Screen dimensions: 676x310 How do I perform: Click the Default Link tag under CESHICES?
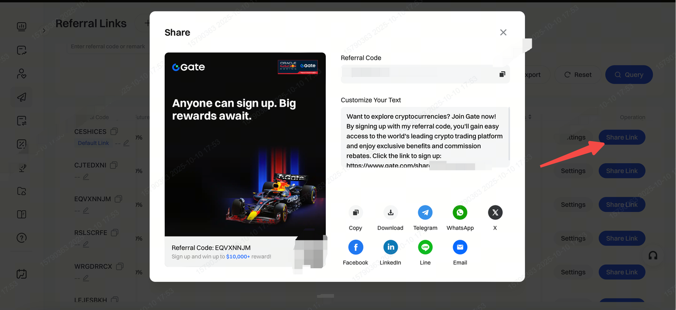pos(93,143)
